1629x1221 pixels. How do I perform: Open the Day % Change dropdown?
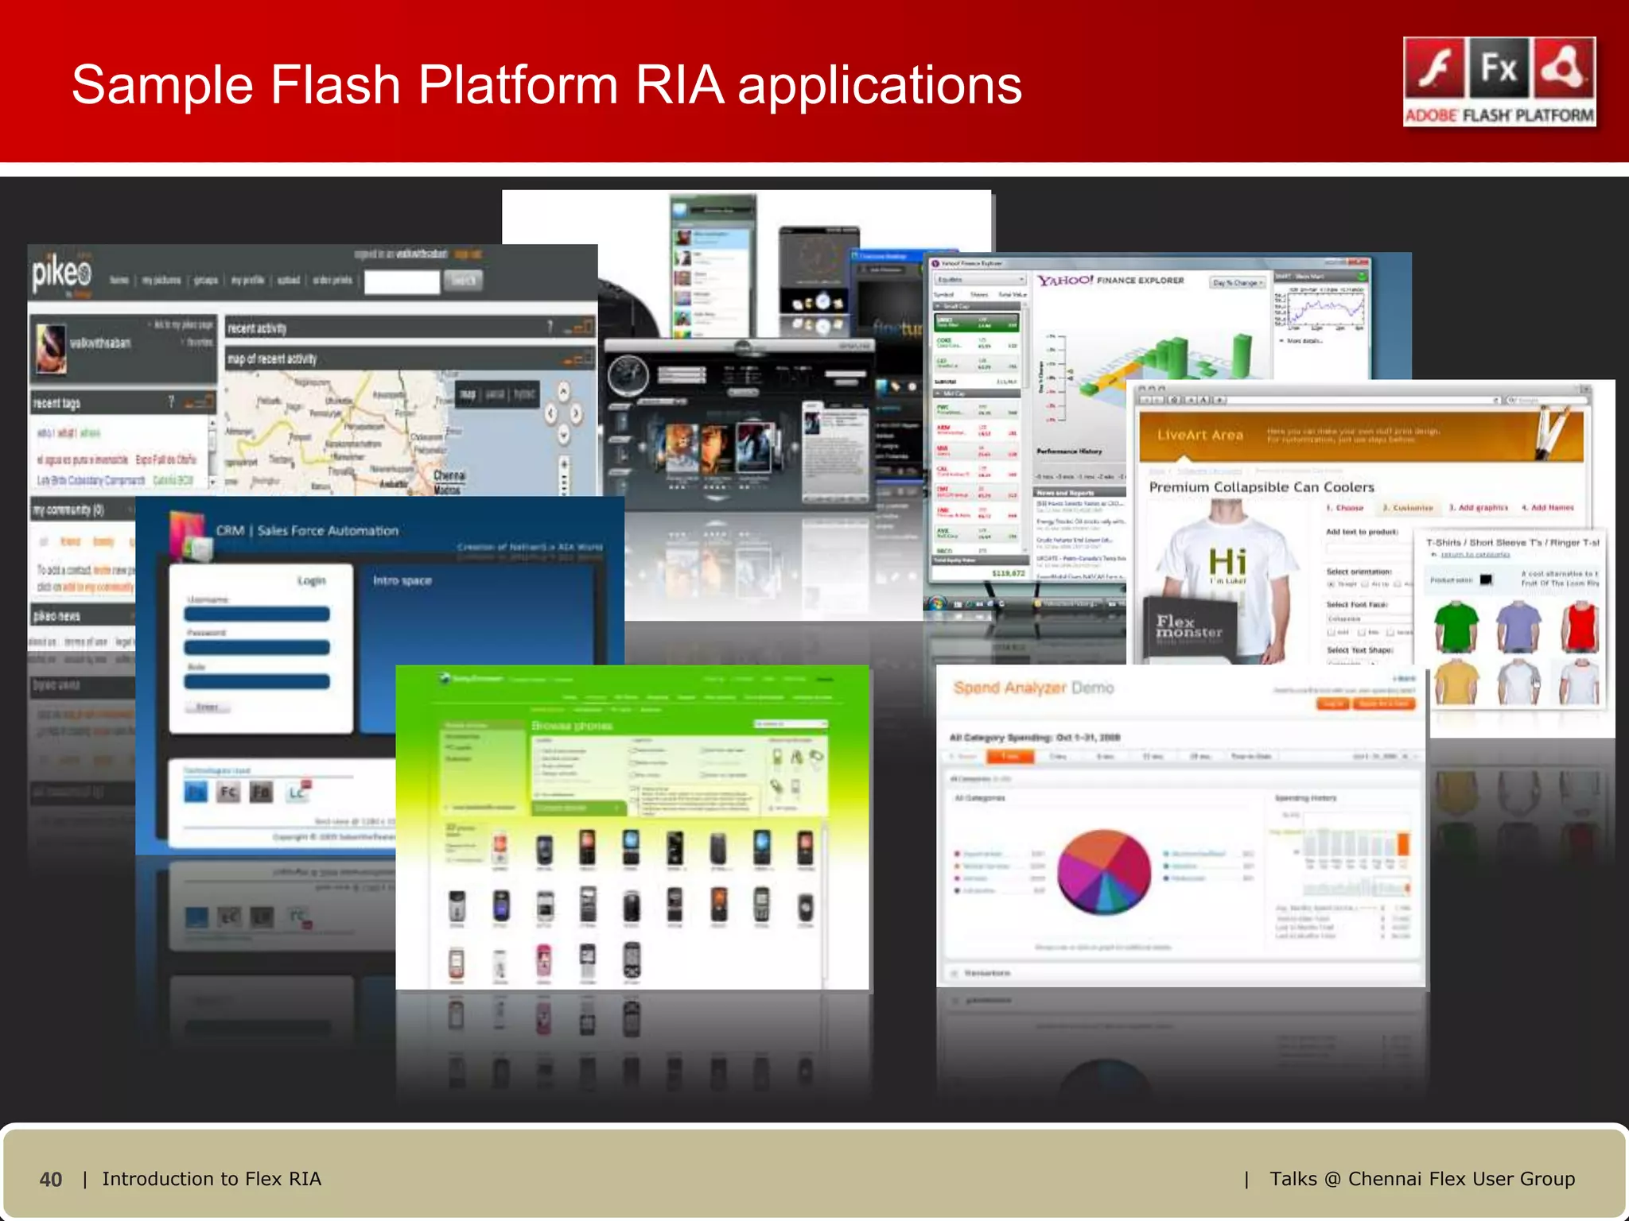(1238, 283)
